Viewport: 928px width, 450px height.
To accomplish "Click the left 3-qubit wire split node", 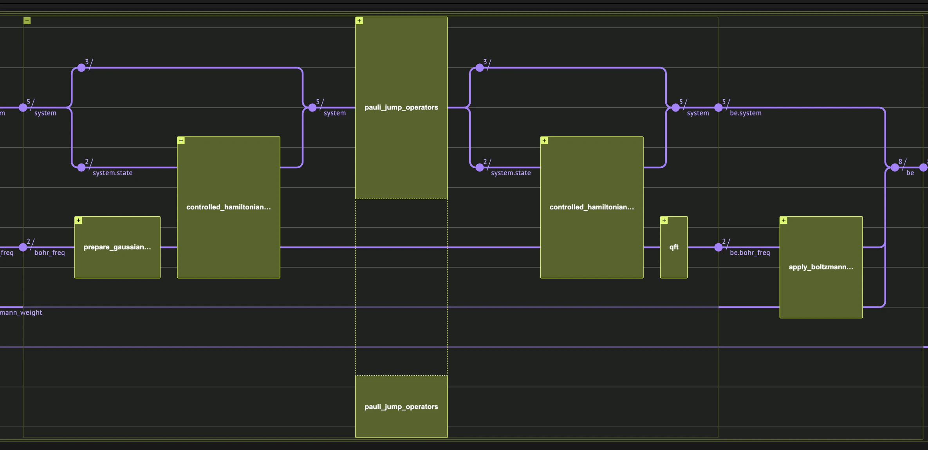I will tap(81, 68).
